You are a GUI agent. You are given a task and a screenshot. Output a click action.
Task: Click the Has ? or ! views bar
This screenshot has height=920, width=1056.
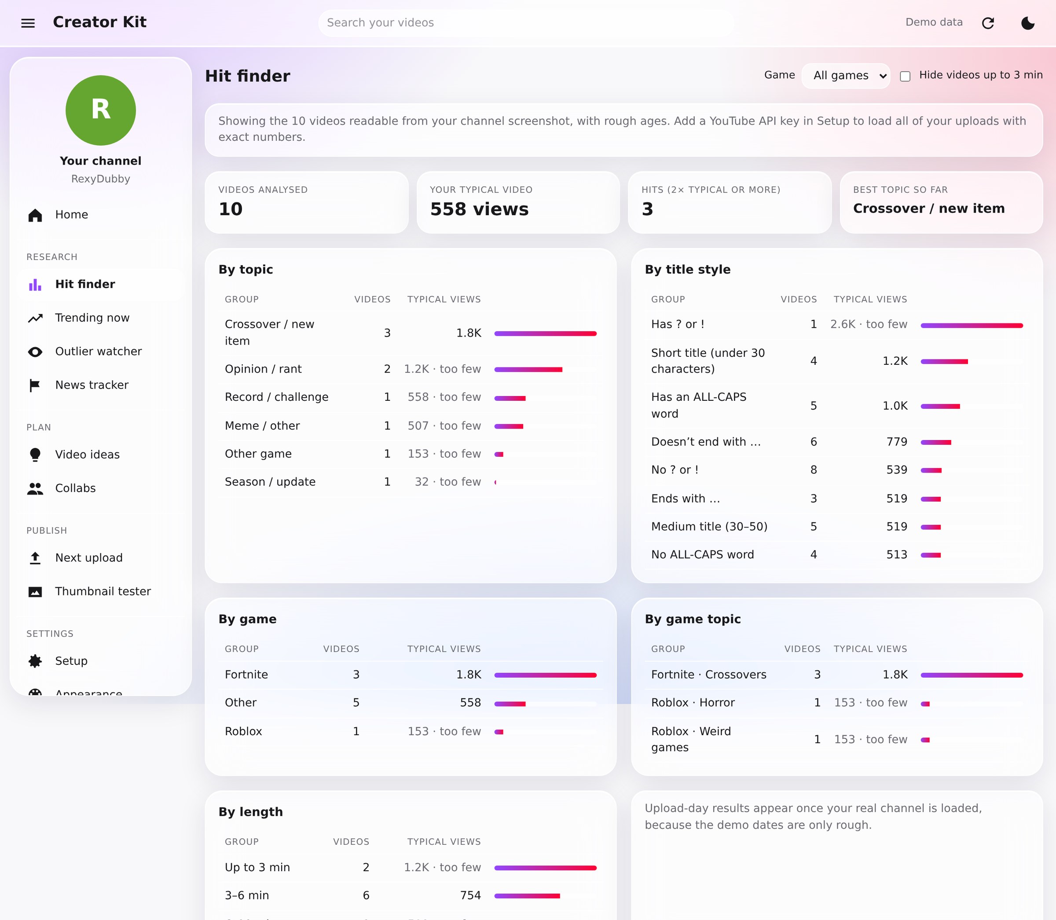click(972, 326)
